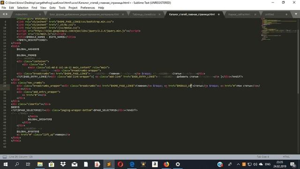The height and width of the screenshot is (169, 300).
Task: Close the Блог_форма_добавления tab
Action: (x=123, y=15)
